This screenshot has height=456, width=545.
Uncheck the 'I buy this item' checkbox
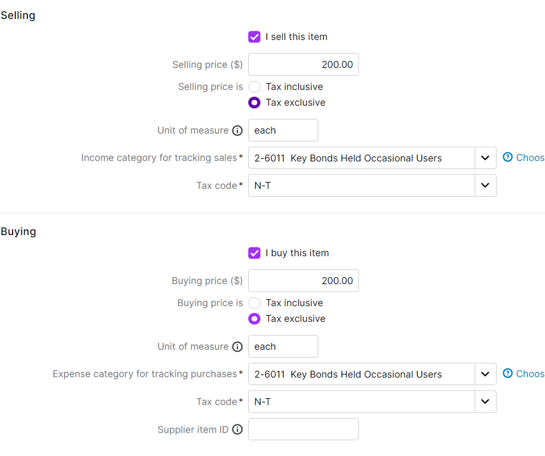click(x=254, y=253)
